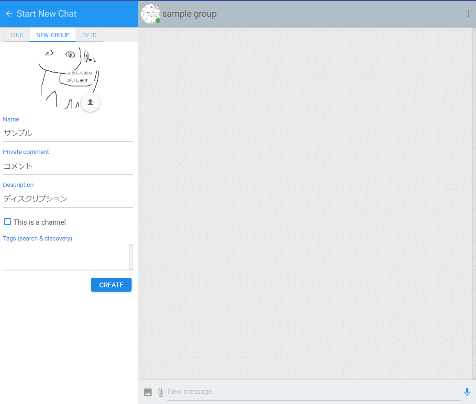This screenshot has height=404, width=476.
Task: Open the three-dot chat options menu
Action: [x=468, y=14]
